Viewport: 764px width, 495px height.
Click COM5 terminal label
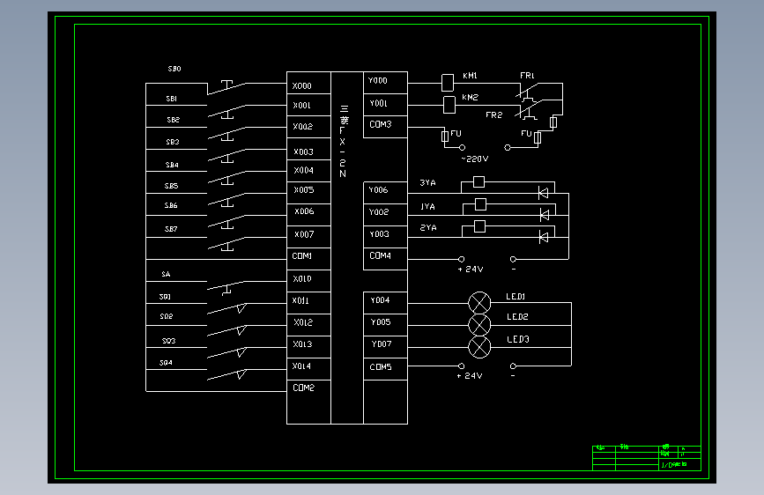pyautogui.click(x=381, y=367)
